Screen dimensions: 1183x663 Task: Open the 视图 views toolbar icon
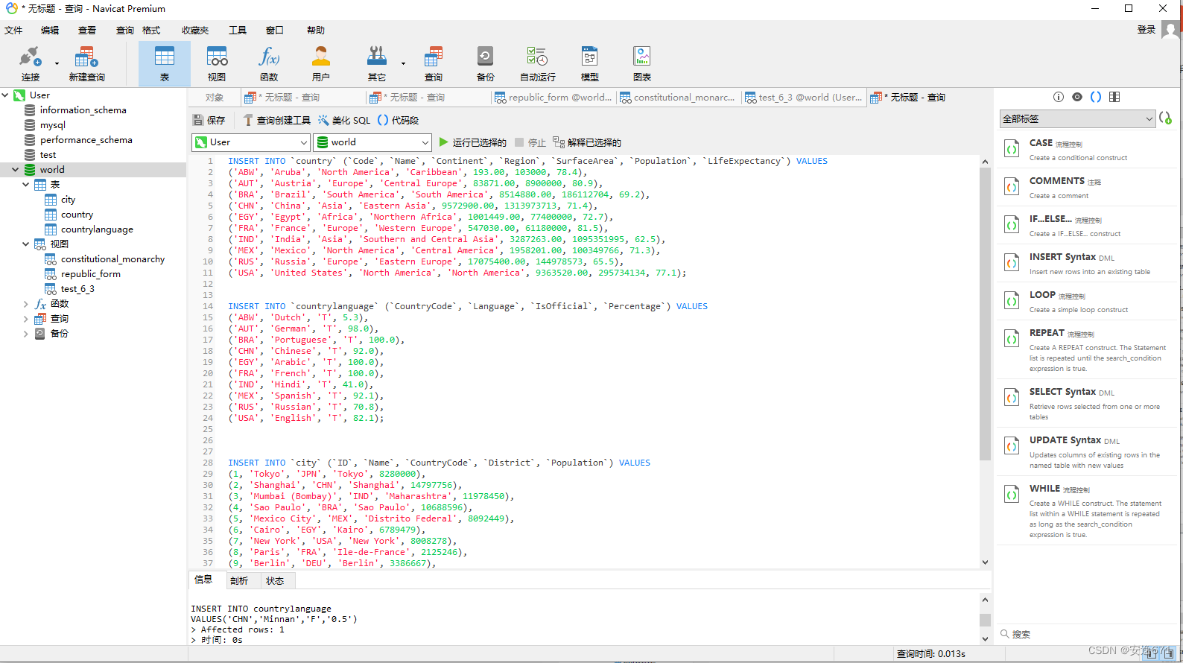click(x=217, y=63)
